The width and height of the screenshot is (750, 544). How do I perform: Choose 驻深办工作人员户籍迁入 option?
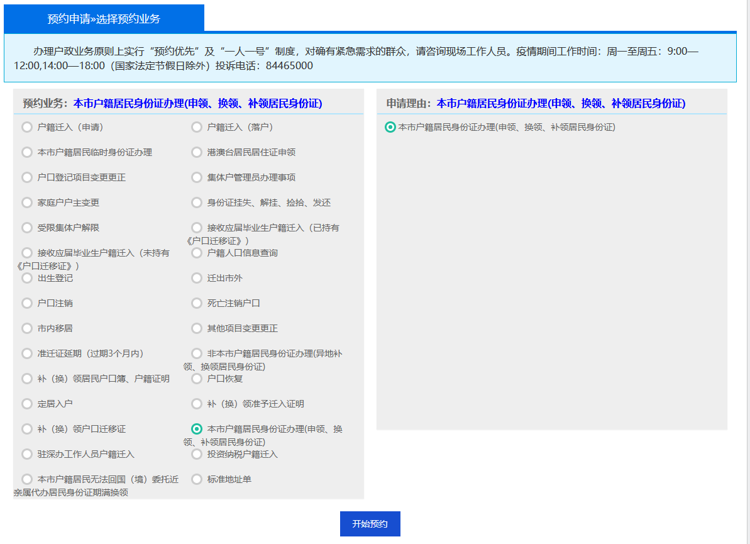(27, 454)
